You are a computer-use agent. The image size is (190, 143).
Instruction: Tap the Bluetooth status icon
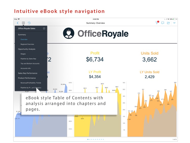click(168, 19)
